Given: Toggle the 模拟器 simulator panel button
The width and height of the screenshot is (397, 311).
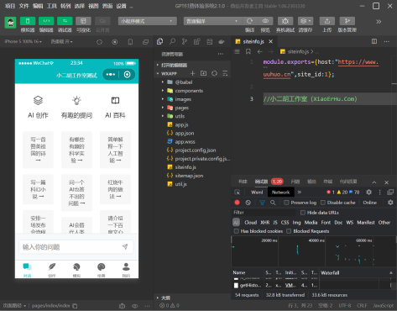Looking at the screenshot, I should pyautogui.click(x=28, y=21).
